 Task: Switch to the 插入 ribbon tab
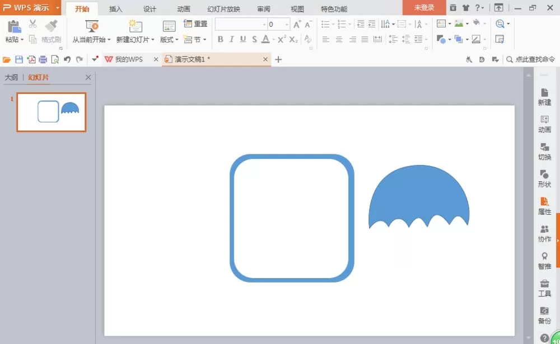[x=116, y=9]
